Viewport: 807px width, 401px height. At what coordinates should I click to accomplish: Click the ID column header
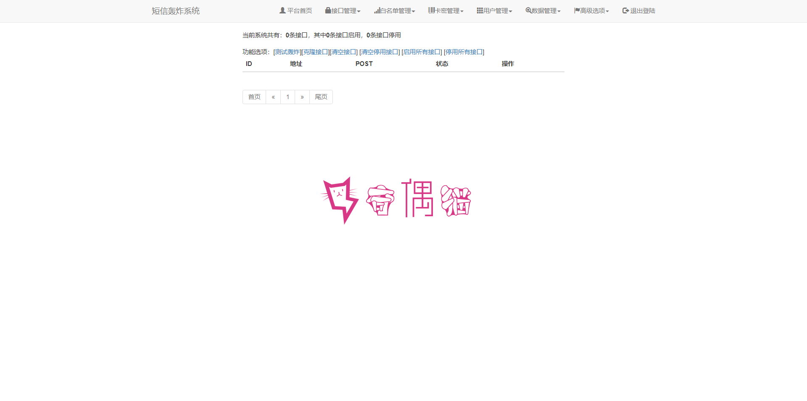coord(249,64)
